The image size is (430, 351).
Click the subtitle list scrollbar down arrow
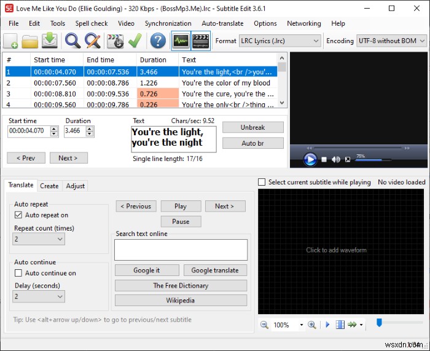pos(282,103)
